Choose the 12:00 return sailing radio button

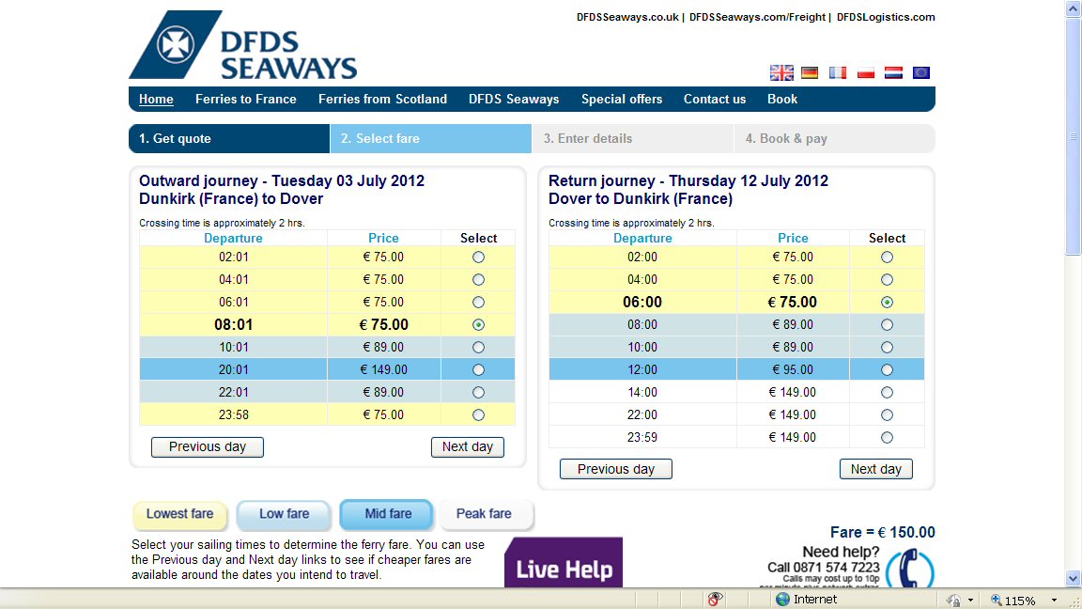point(887,370)
